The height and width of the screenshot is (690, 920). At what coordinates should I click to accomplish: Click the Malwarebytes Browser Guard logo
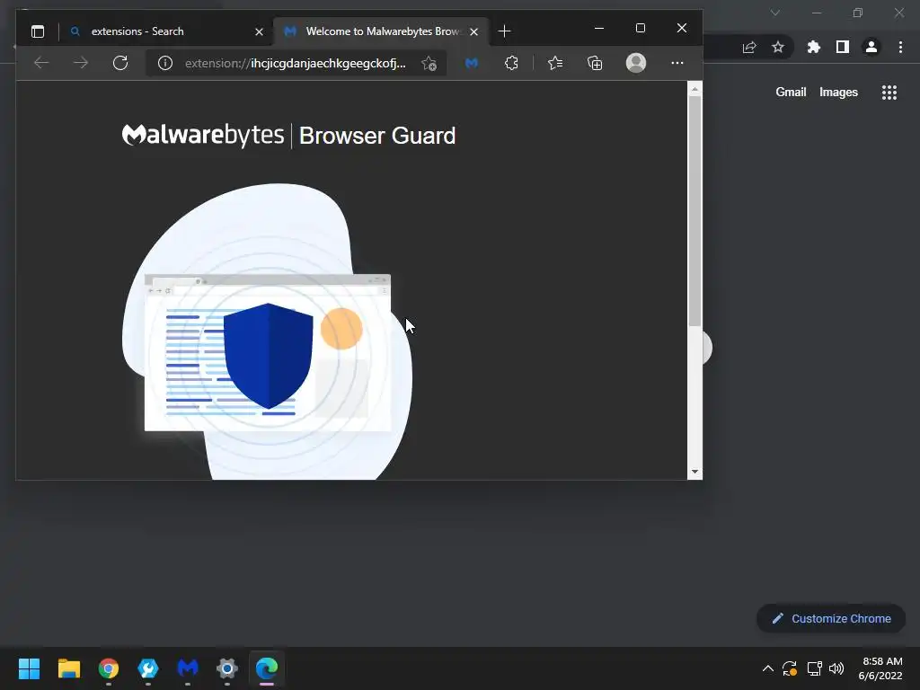(288, 136)
